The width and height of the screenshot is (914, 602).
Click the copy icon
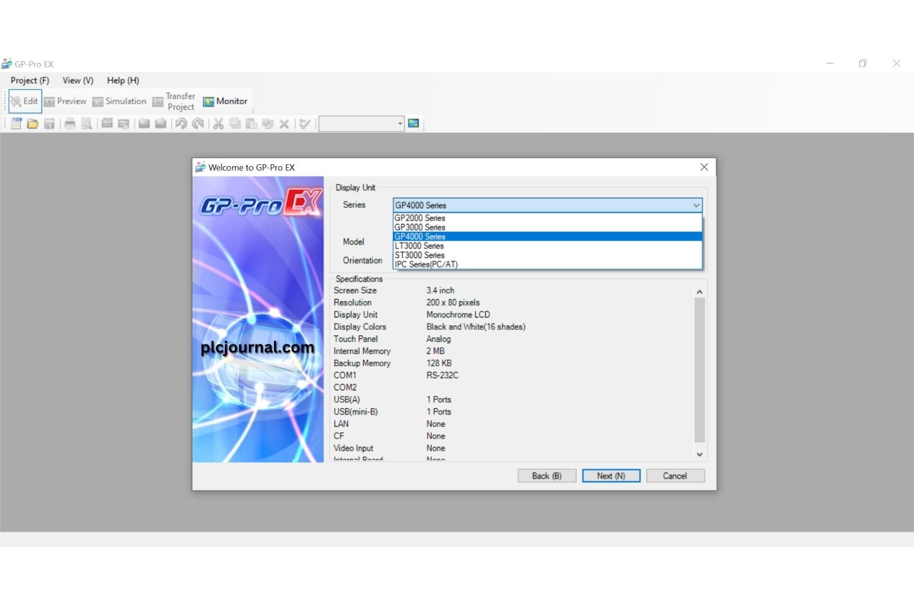pos(235,124)
